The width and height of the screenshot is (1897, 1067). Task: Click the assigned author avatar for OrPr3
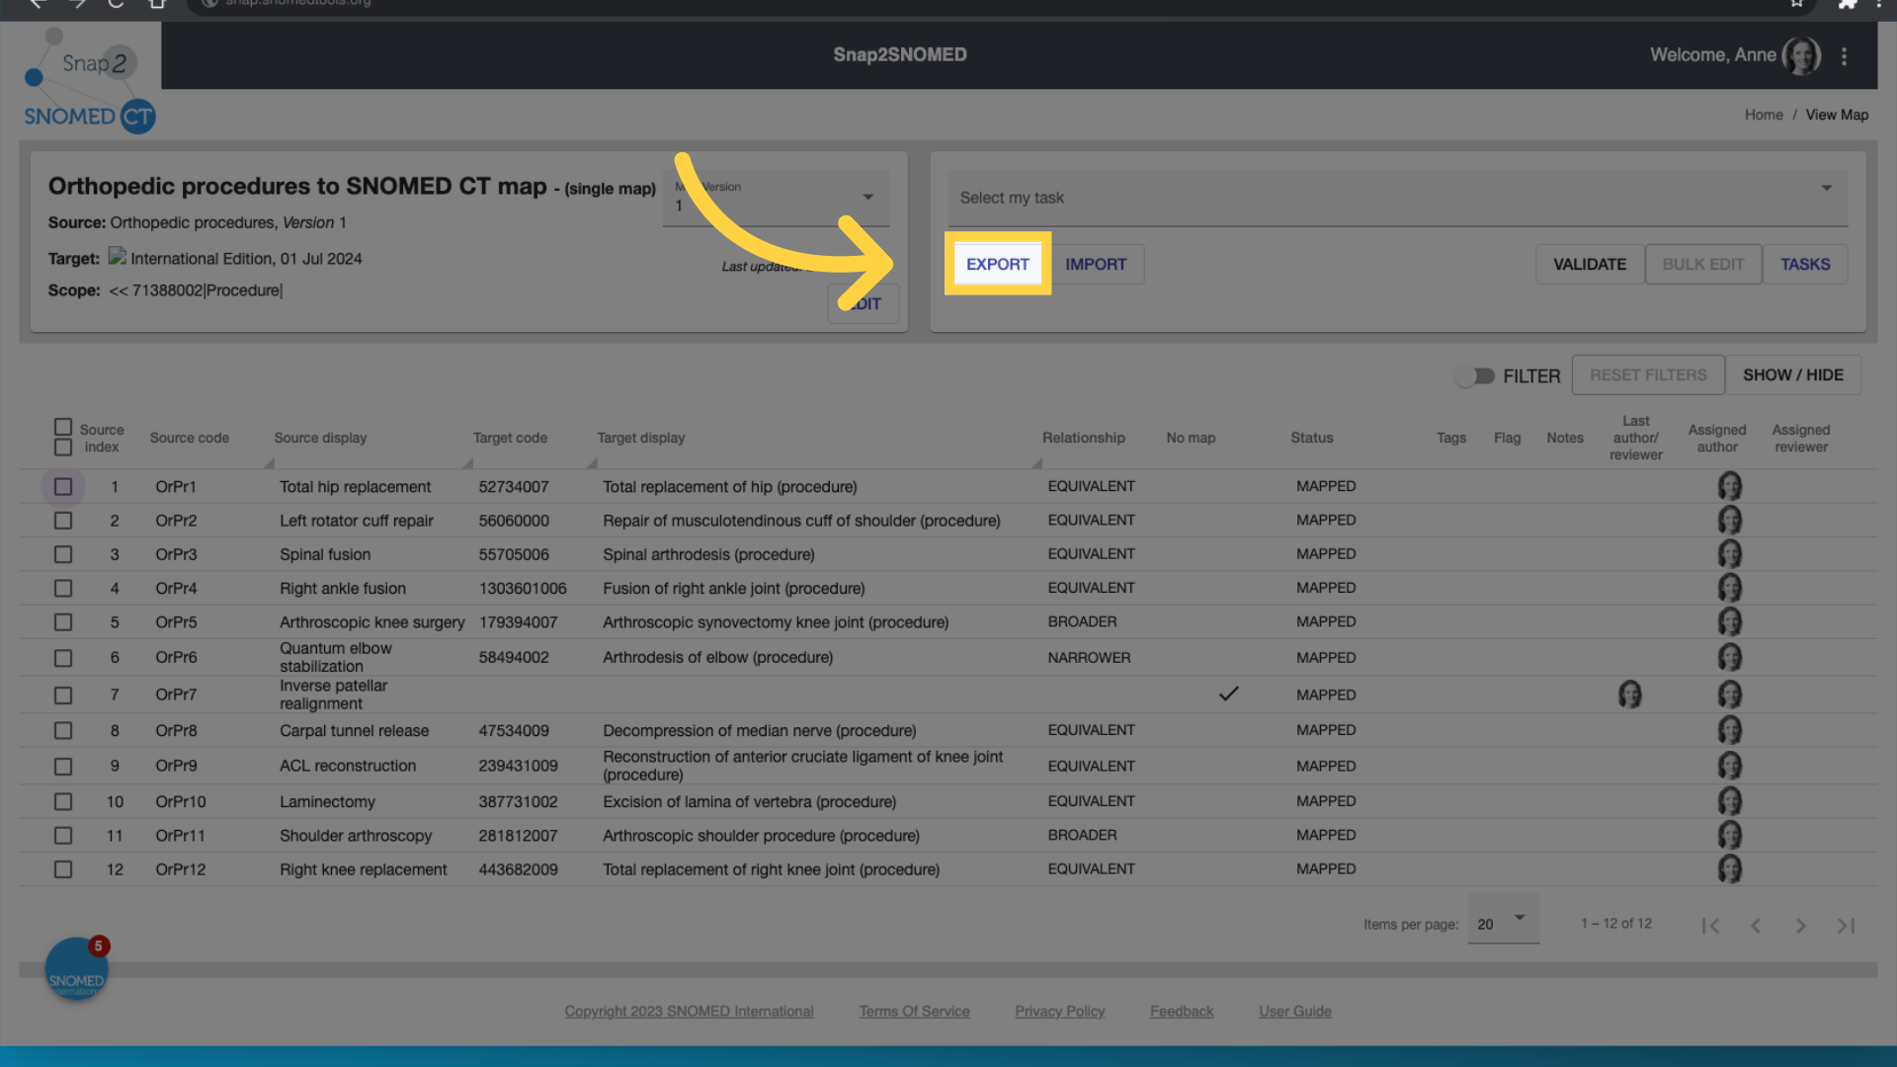(x=1729, y=553)
